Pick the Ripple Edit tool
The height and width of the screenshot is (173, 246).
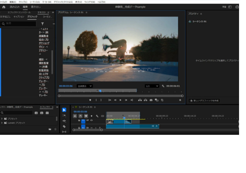pyautogui.click(x=64, y=121)
